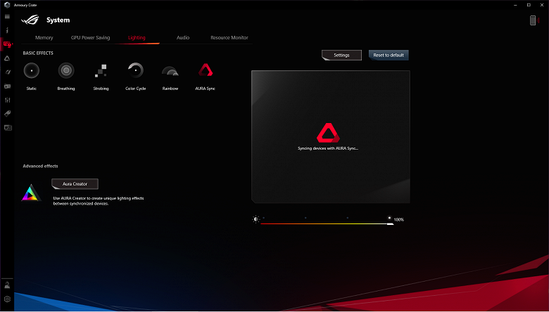The width and height of the screenshot is (549, 312).
Task: Launch Aura Creator button
Action: pyautogui.click(x=75, y=184)
